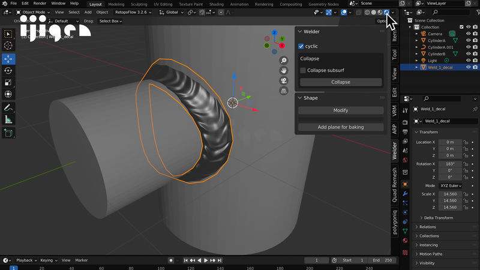Image resolution: width=480 pixels, height=270 pixels.
Task: Activate the Scale tool
Action: 8,82
